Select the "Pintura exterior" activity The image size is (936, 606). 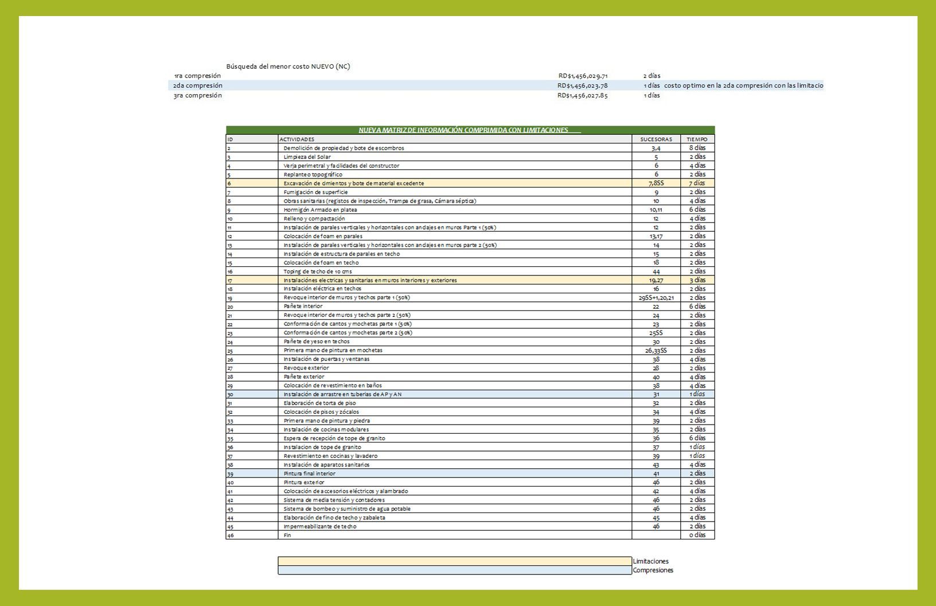click(304, 483)
